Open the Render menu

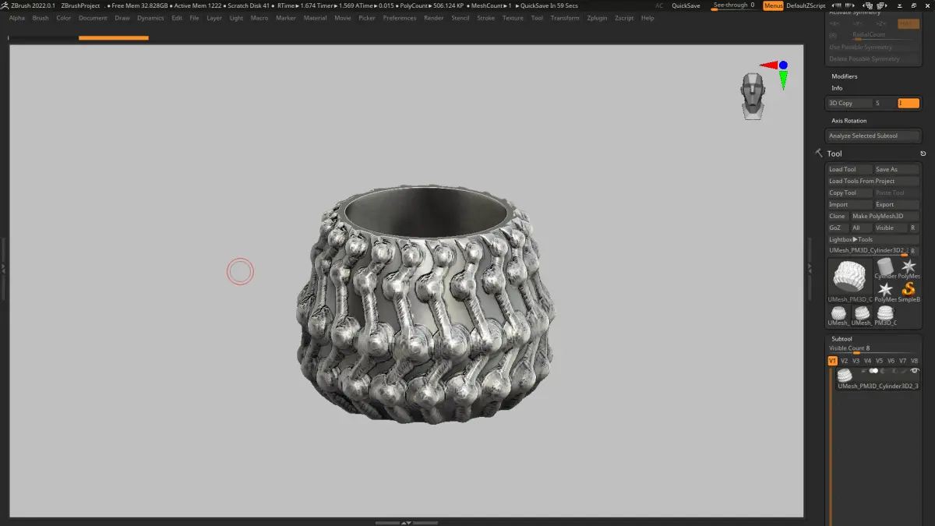pos(434,18)
